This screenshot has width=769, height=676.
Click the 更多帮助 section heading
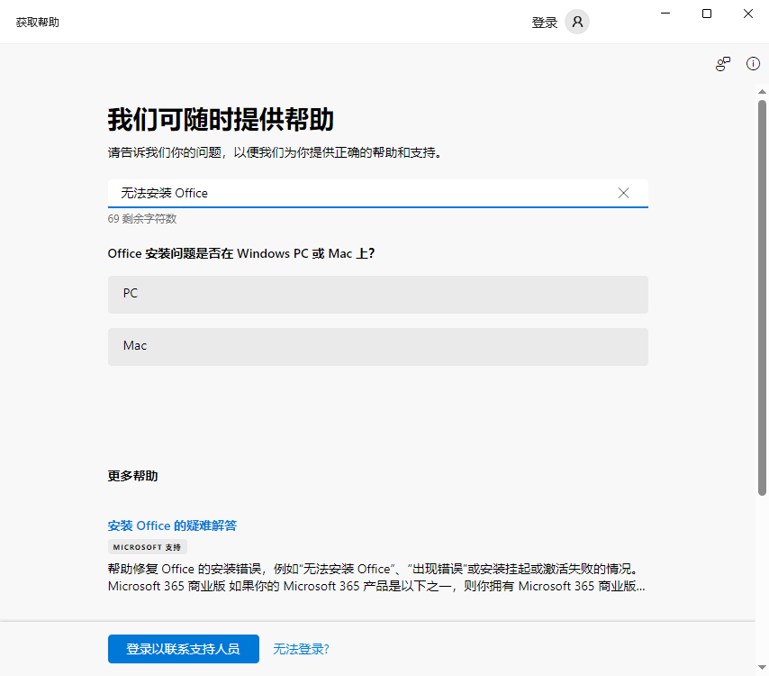(131, 476)
